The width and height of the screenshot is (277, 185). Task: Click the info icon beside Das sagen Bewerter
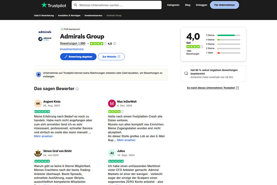click(77, 89)
